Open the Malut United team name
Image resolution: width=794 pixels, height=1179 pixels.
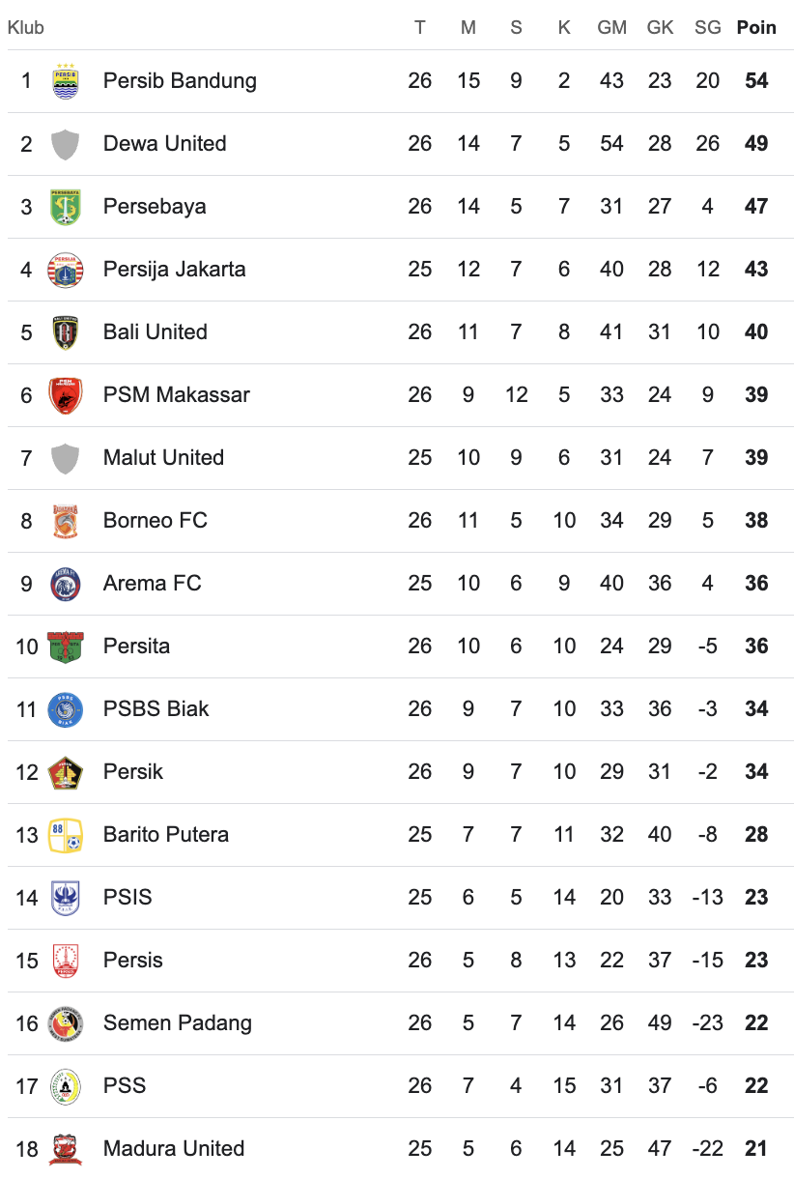(x=163, y=458)
